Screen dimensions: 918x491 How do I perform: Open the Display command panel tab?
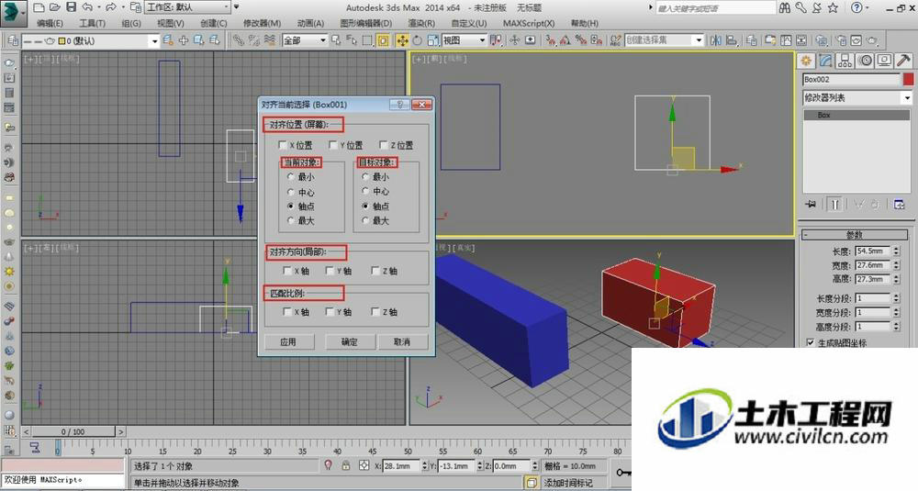point(884,61)
